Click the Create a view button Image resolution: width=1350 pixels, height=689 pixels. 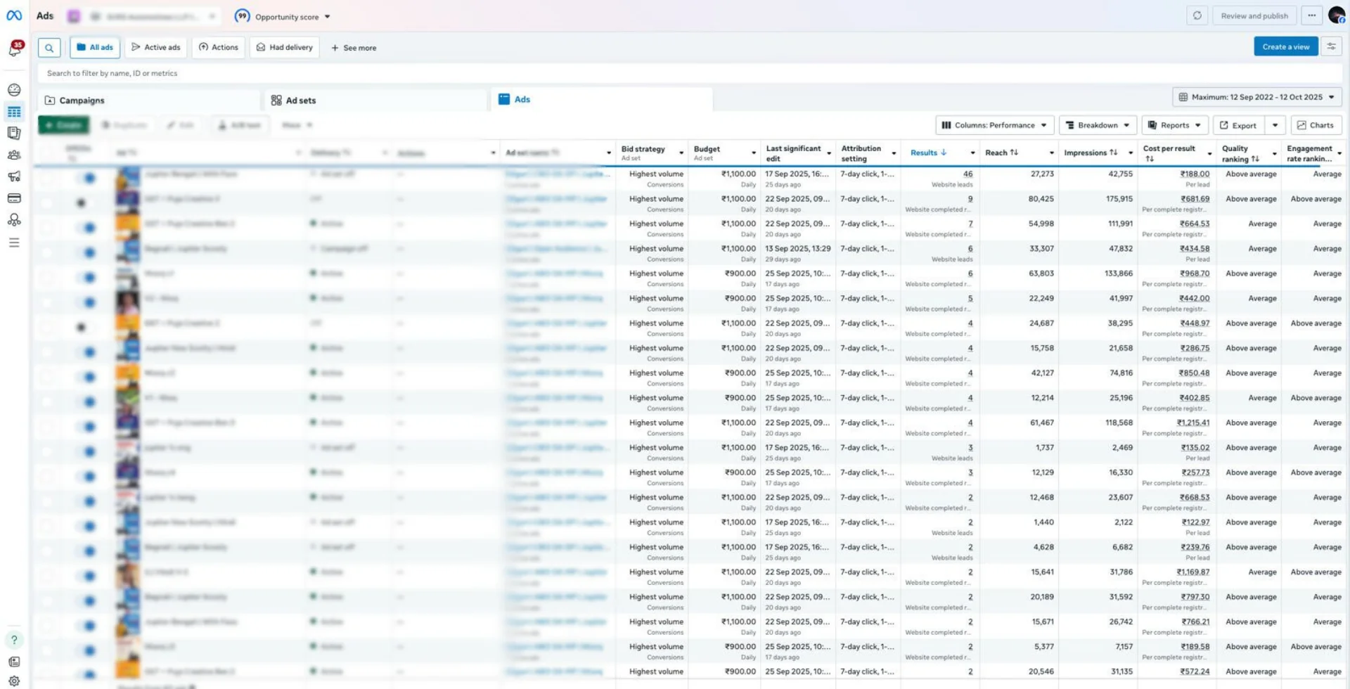(x=1285, y=47)
